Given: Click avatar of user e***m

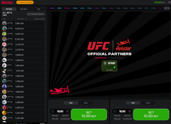Looking at the screenshot, I should [4, 60].
